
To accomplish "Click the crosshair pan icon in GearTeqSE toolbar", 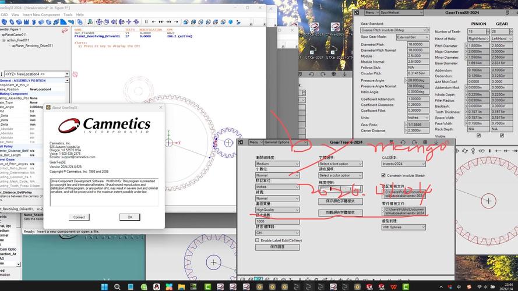I will [129, 22].
